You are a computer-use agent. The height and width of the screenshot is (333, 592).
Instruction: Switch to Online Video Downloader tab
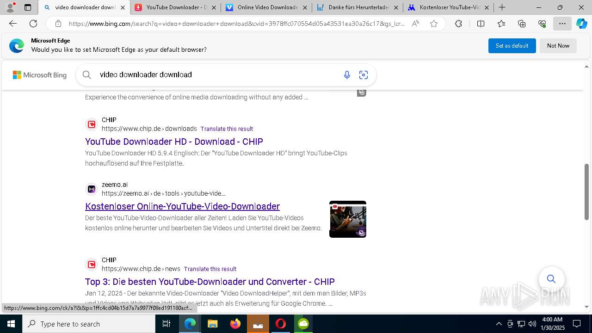click(x=266, y=7)
